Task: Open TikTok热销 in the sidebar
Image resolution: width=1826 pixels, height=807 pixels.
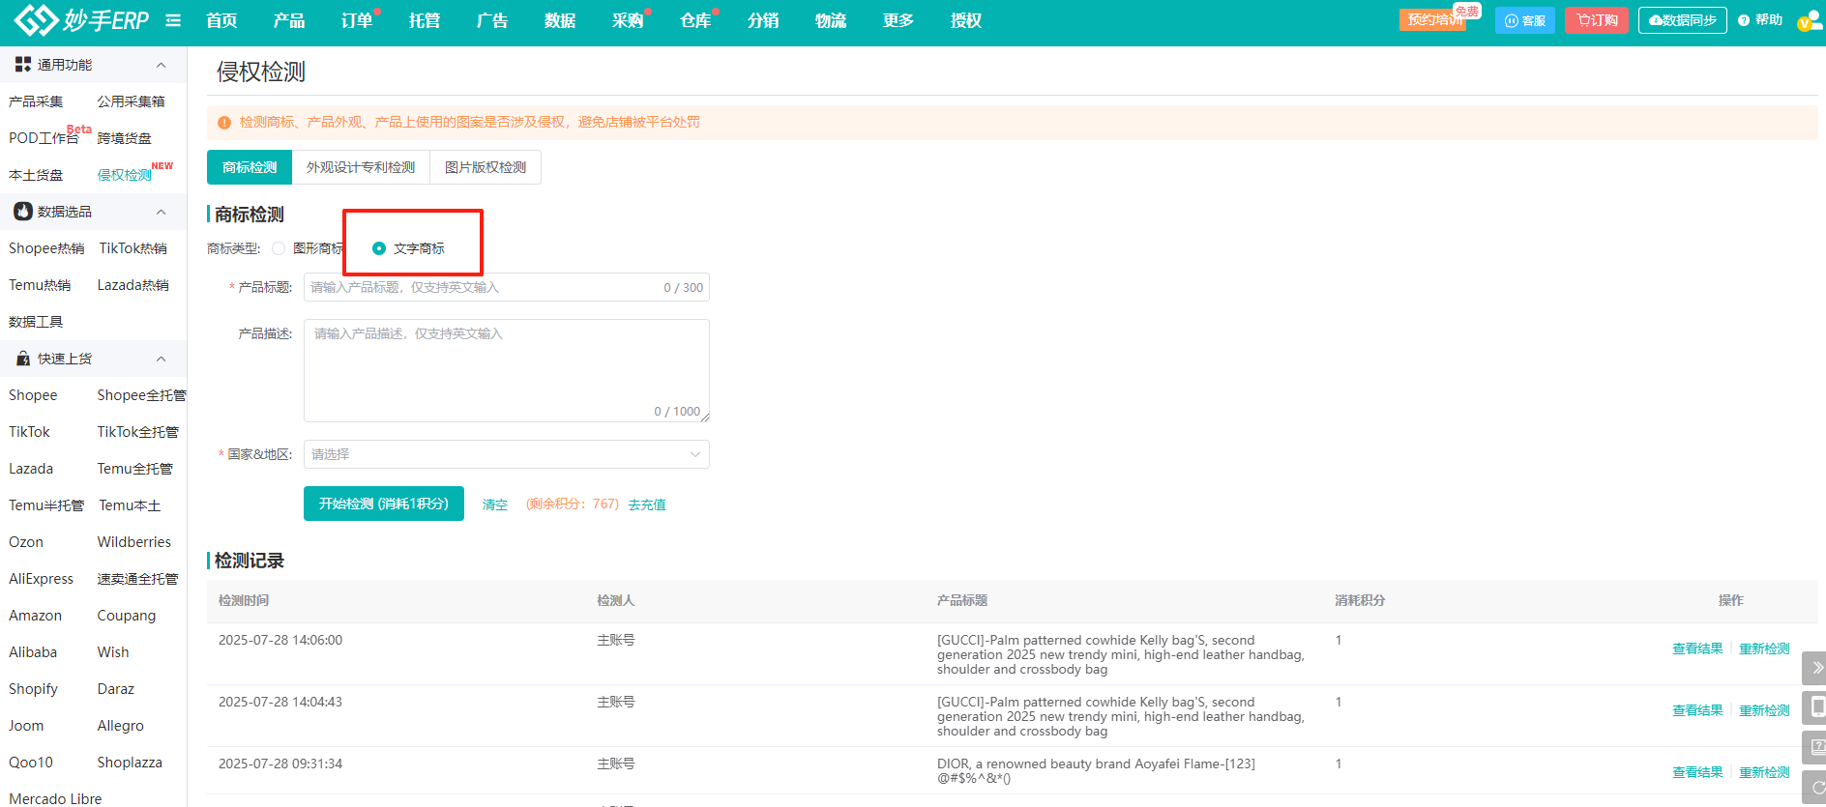Action: pos(133,248)
